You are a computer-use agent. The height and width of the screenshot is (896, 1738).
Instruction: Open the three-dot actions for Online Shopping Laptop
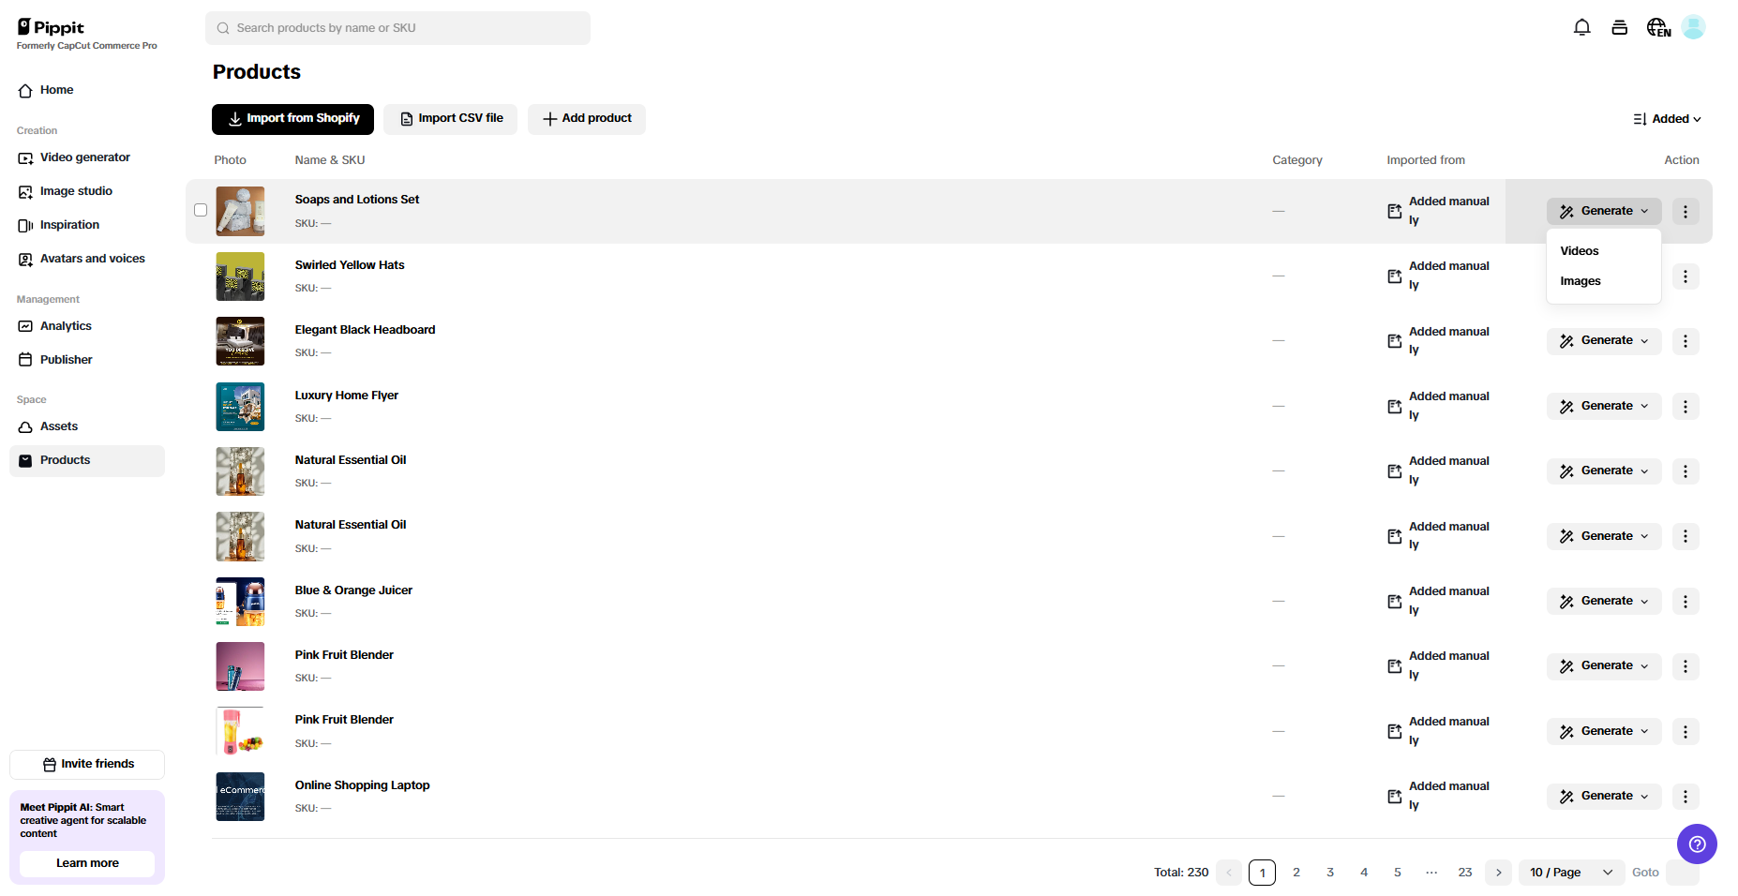click(x=1685, y=796)
